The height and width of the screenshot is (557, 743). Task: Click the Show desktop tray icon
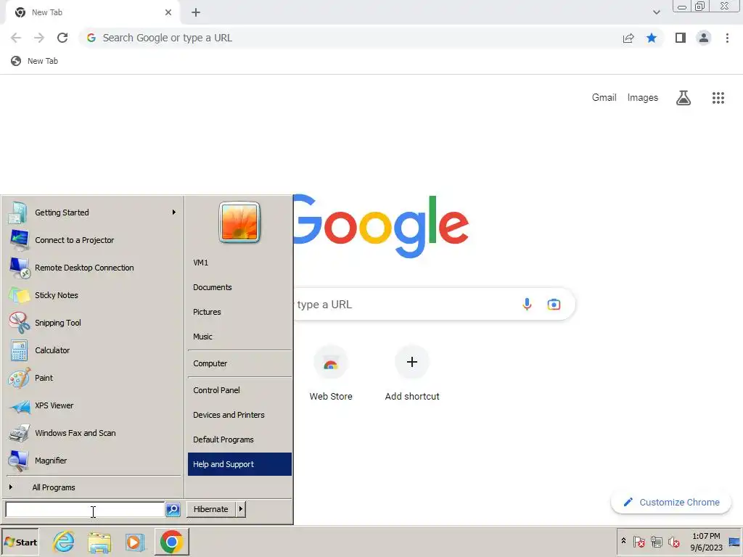pos(734,542)
